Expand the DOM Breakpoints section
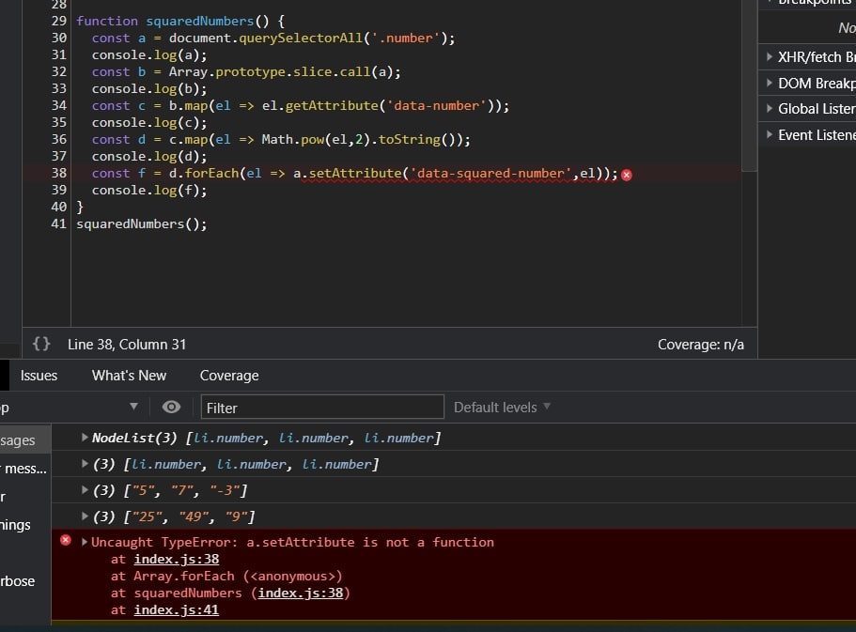 point(770,83)
